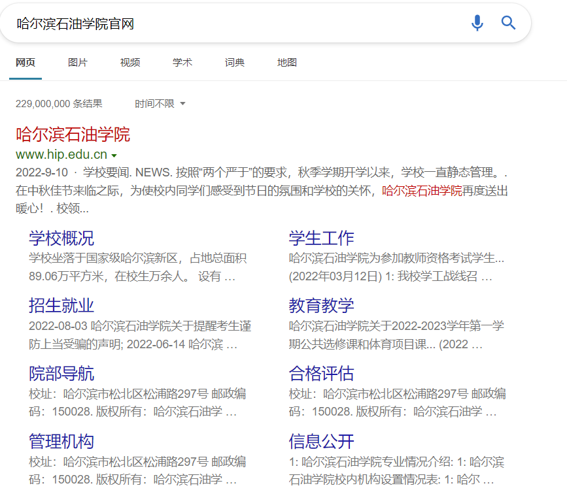Open the 信息公开 sitelink
Screen dimensions: 567x492
coord(321,442)
